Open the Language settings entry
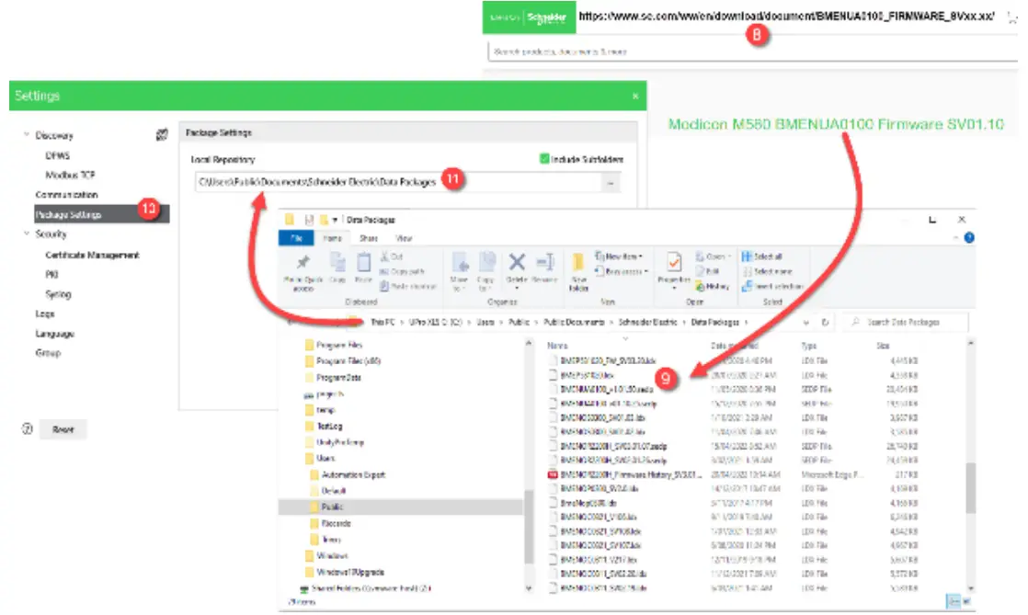Viewport: 1028px width, 615px height. 54,333
